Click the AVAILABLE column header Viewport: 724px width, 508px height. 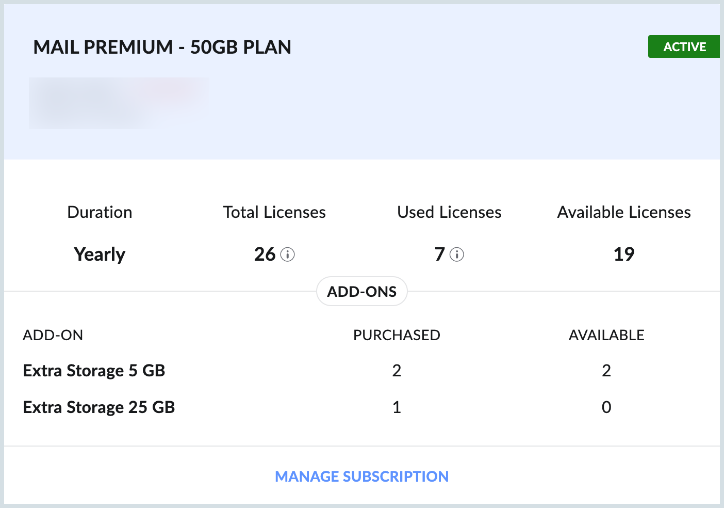click(x=606, y=335)
